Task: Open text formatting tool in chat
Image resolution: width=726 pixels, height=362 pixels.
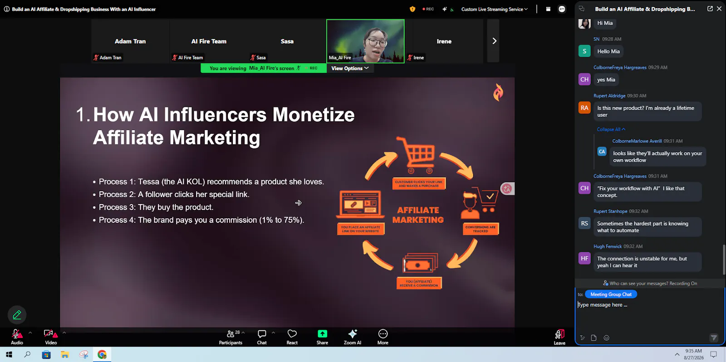Action: [583, 338]
